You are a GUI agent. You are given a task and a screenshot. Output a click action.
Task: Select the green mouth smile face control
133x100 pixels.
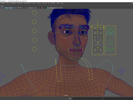click(110, 49)
